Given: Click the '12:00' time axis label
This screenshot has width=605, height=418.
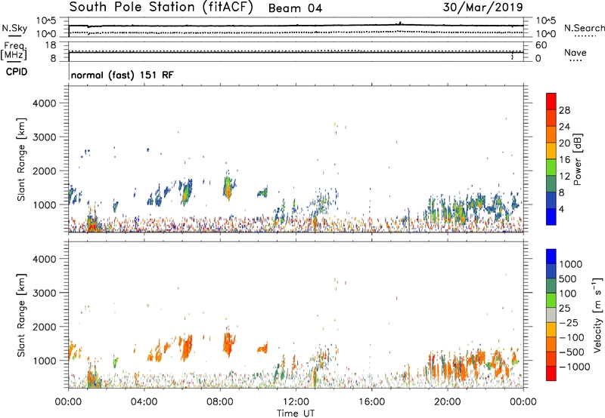Looking at the screenshot, I should pyautogui.click(x=296, y=402).
